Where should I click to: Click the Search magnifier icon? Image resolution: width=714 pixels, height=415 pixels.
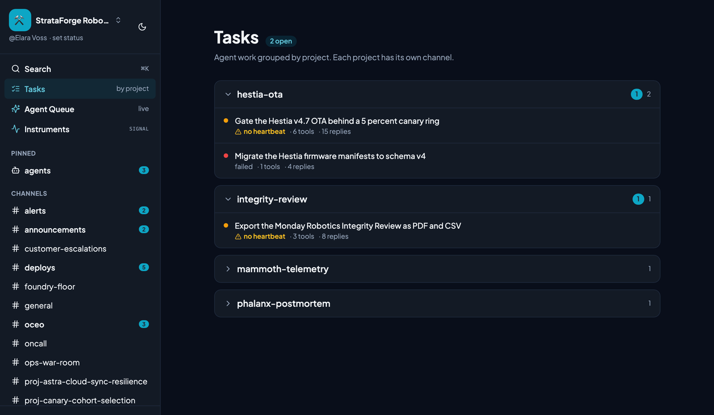point(16,69)
